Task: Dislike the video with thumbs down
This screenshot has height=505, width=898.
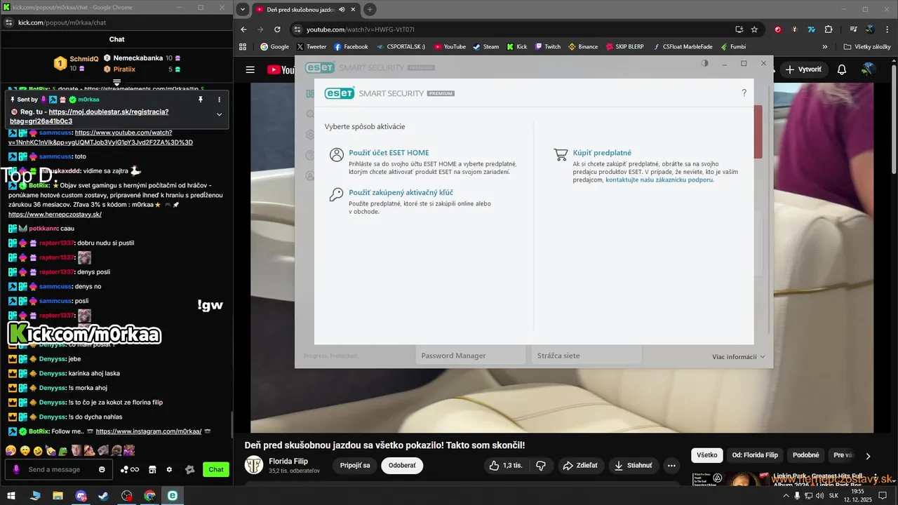Action: [x=540, y=466]
